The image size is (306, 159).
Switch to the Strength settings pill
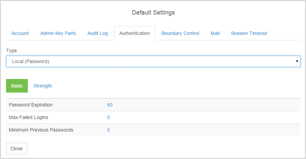point(42,86)
